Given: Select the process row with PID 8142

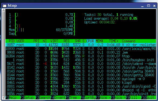Looking at the screenshot, I should point(81,67).
